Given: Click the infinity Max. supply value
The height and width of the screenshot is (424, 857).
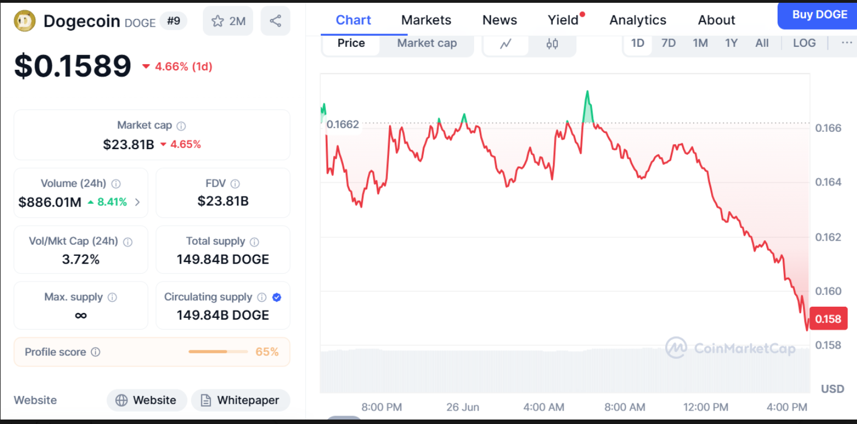Looking at the screenshot, I should (x=81, y=316).
